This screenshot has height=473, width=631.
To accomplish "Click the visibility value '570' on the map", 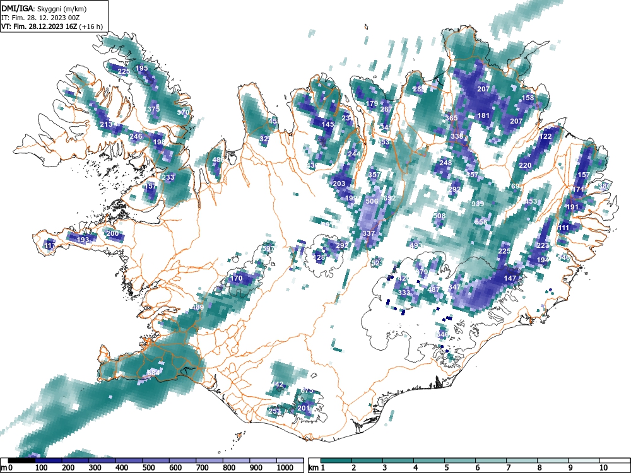I will click(183, 112).
